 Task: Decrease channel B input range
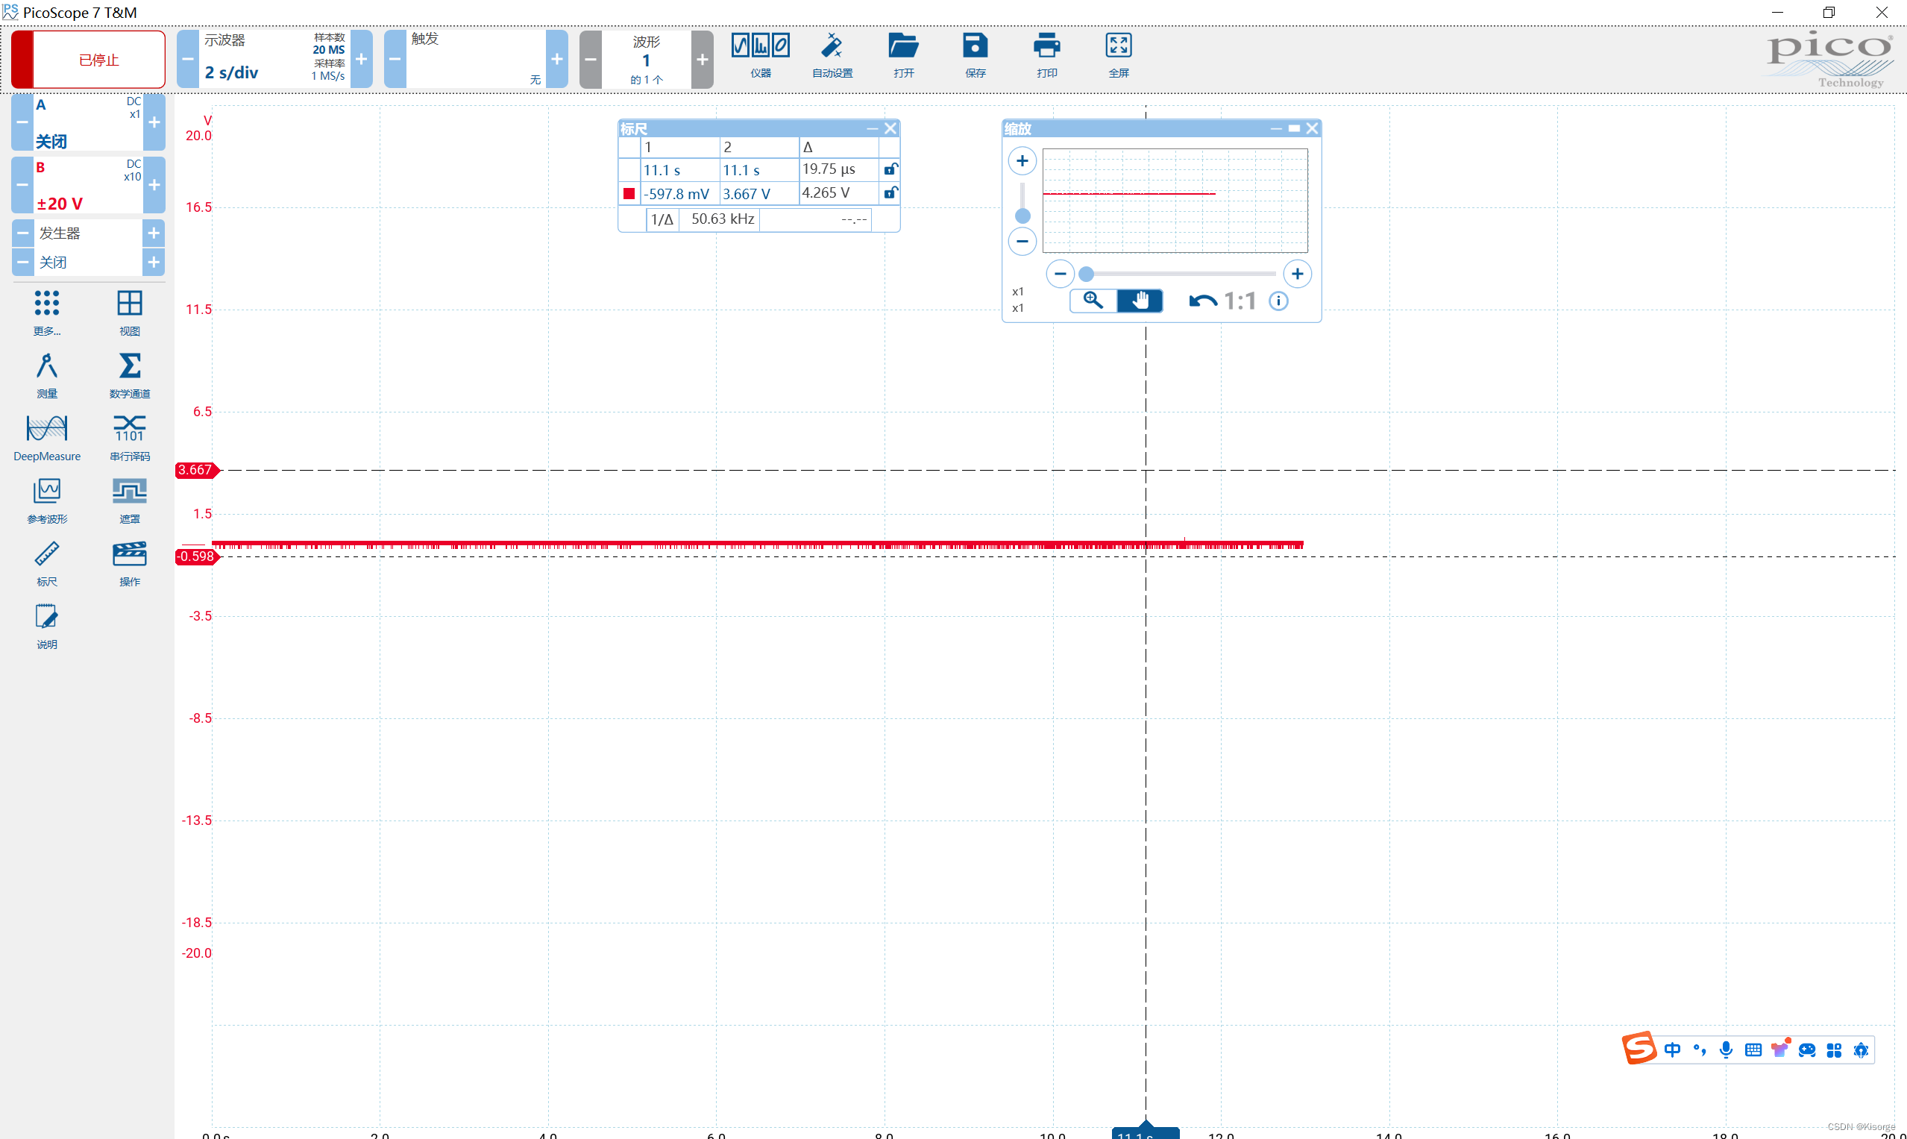tap(22, 185)
